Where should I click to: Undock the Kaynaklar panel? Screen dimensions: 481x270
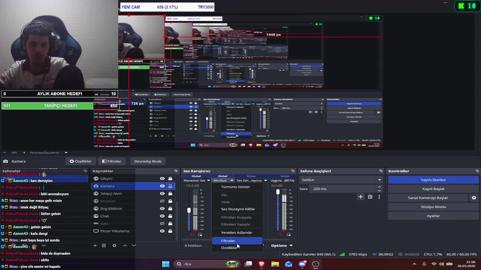[176, 171]
